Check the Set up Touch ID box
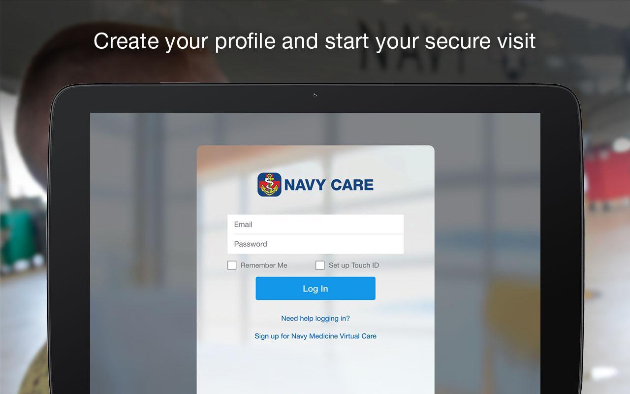630x394 pixels. point(320,265)
